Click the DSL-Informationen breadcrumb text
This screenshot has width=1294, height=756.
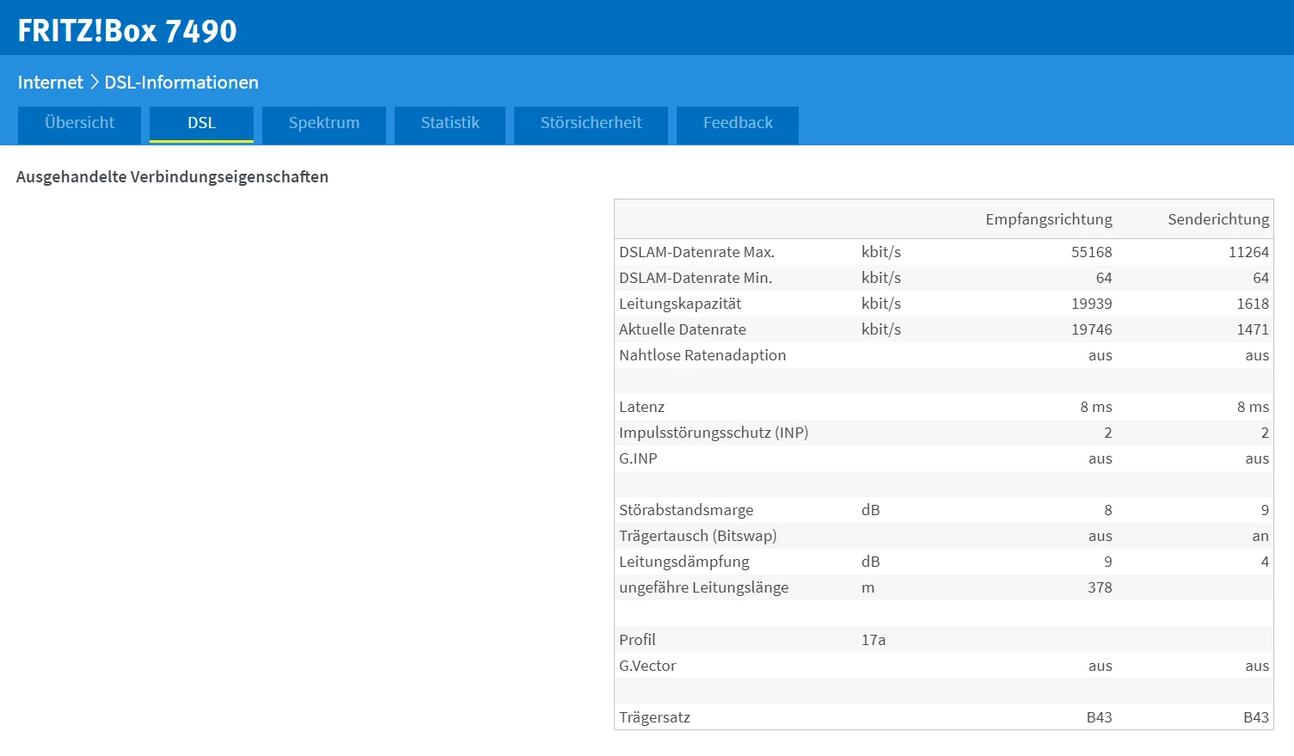(181, 83)
